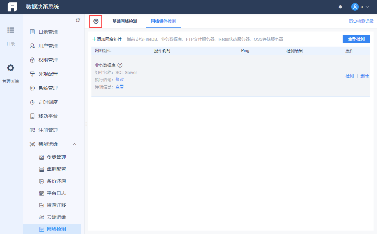Open the notification bell
This screenshot has width=377, height=234.
click(x=340, y=7)
